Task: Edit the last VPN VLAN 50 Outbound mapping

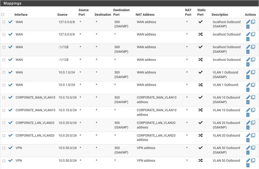Action: (x=248, y=160)
